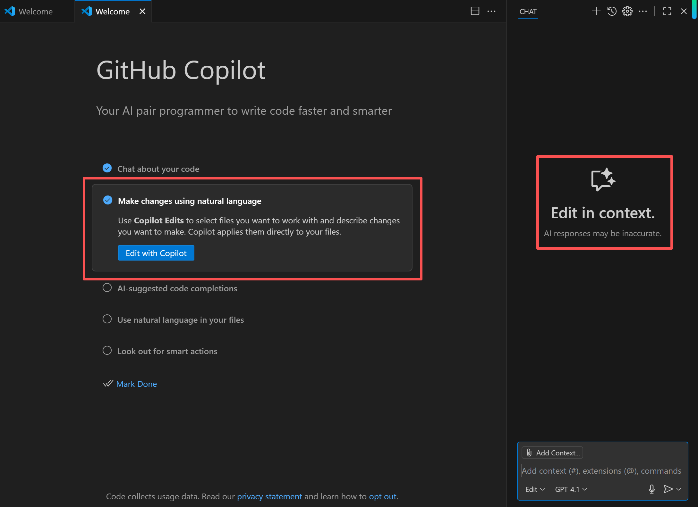698x507 pixels.
Task: Expand Use natural language in your files step
Action: click(181, 320)
